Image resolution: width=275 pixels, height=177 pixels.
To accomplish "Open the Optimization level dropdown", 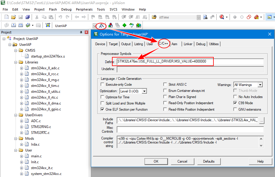I will [x=144, y=91].
